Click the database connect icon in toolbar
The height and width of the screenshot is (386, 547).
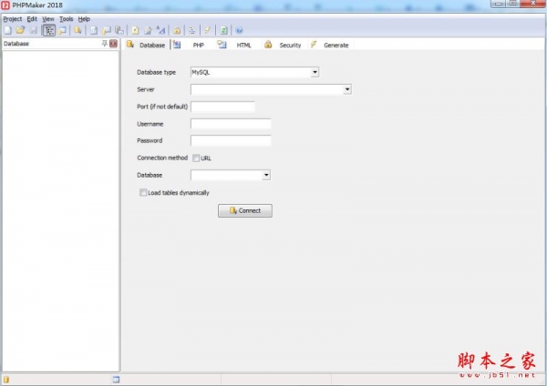coord(77,30)
